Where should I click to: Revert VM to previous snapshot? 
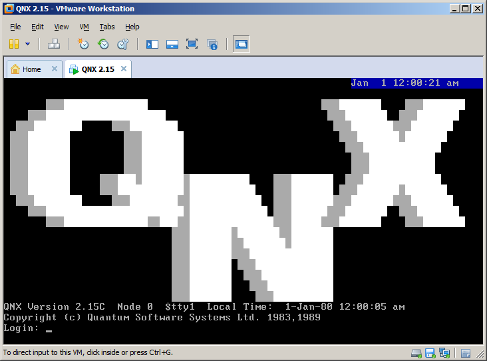(103, 44)
